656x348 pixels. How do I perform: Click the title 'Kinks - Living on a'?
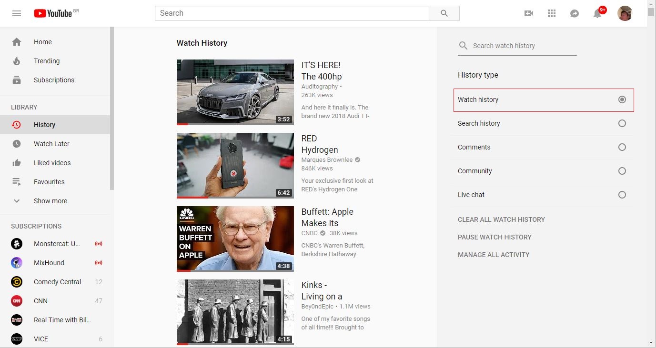(x=322, y=291)
